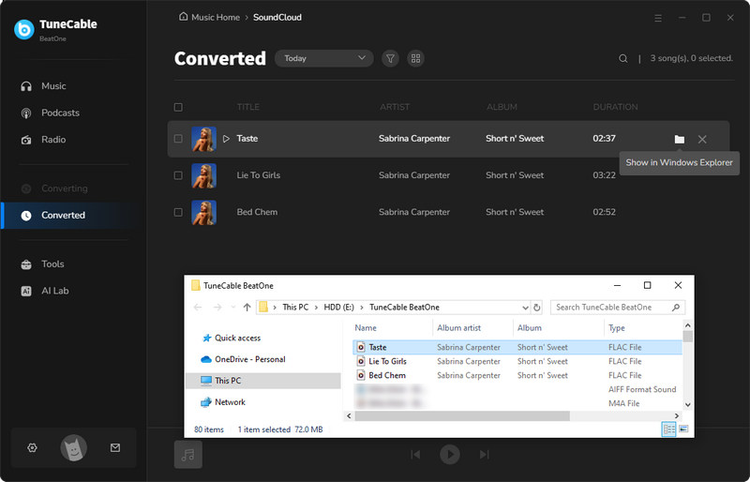Image resolution: width=750 pixels, height=482 pixels.
Task: Open the Podcasts section
Action: coord(60,113)
